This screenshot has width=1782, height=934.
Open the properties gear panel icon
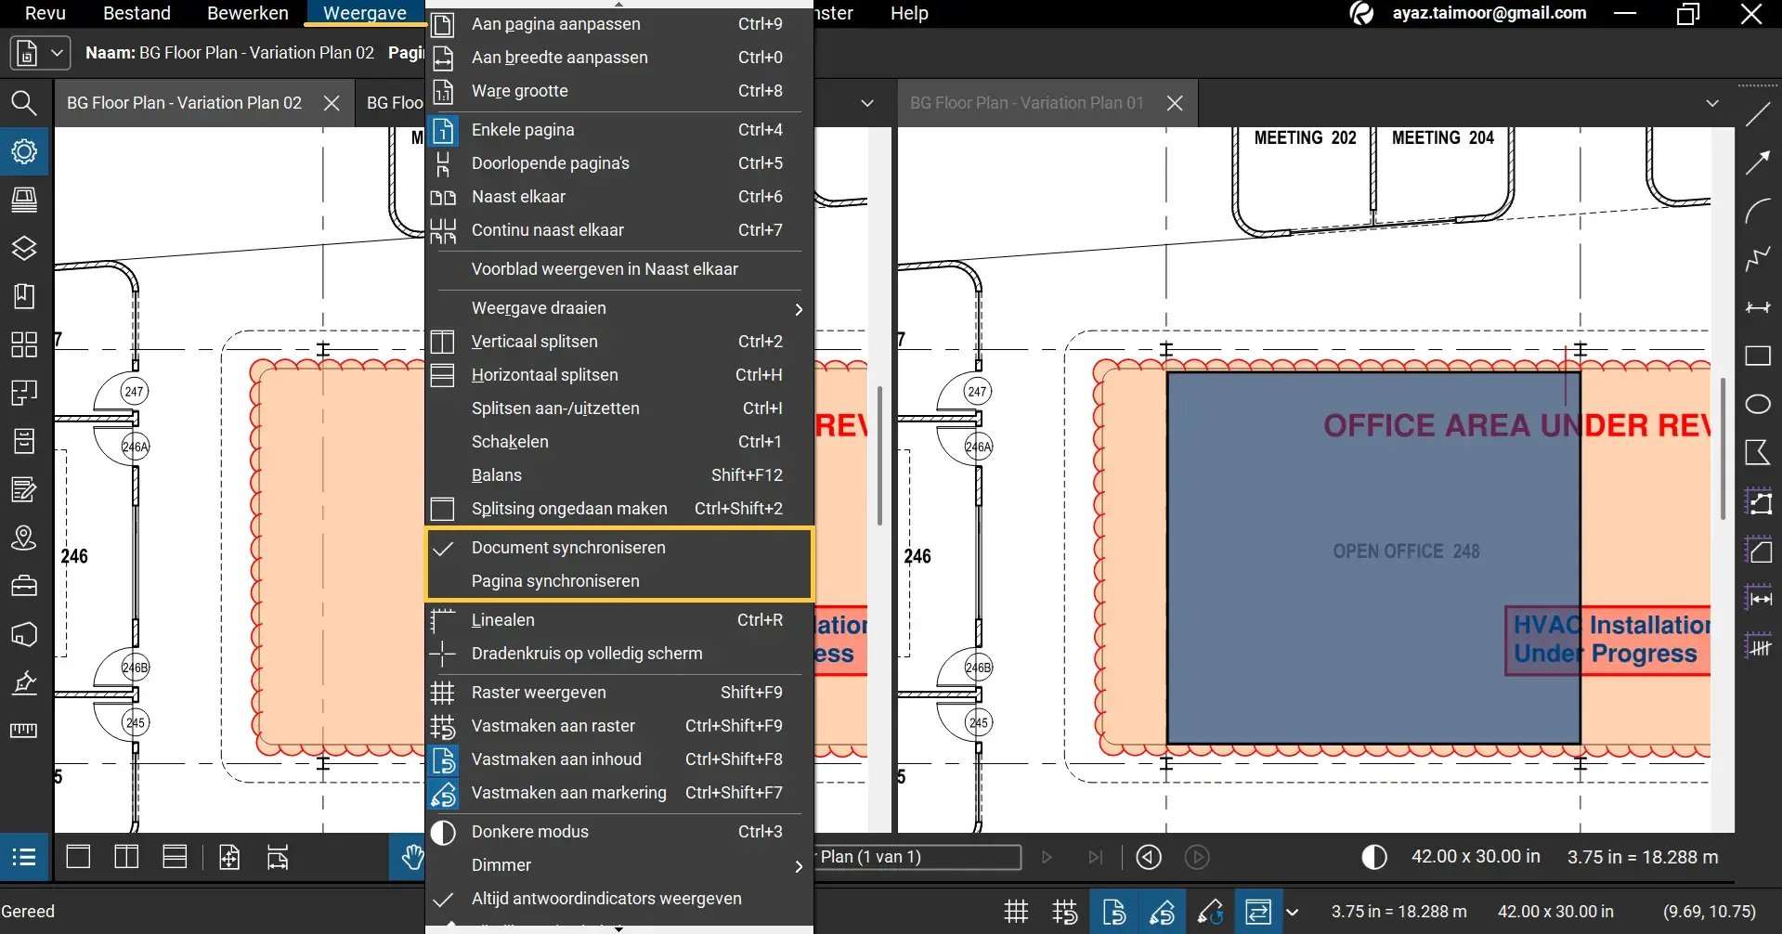pos(24,151)
